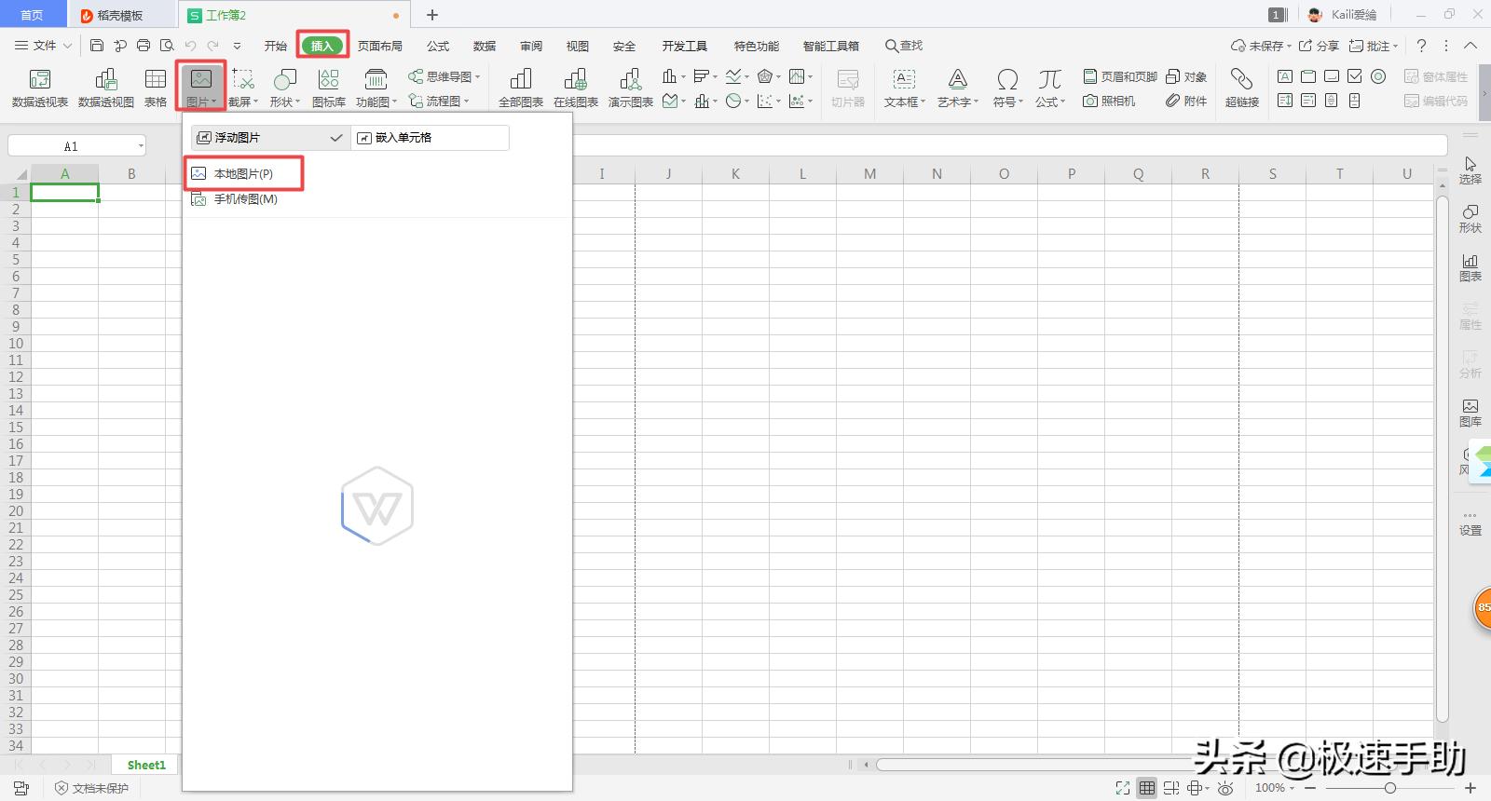Open 选择 selection pane in right sidebar
Image resolution: width=1491 pixels, height=801 pixels.
1470,170
